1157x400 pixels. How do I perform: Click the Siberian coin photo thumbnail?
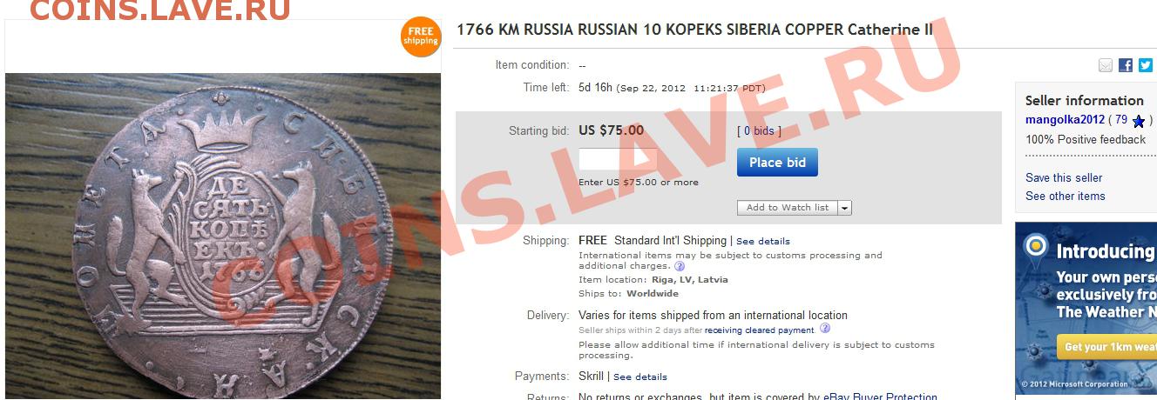[x=223, y=236]
